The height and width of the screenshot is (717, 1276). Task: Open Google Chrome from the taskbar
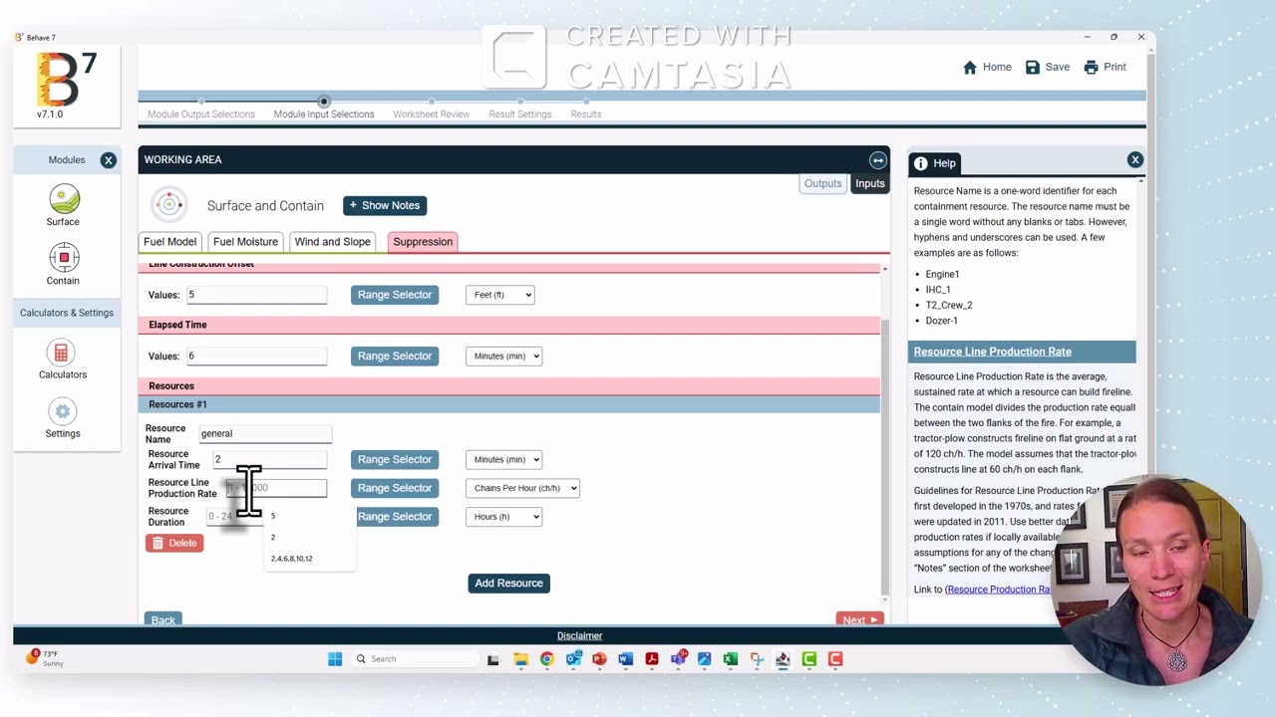tap(546, 658)
